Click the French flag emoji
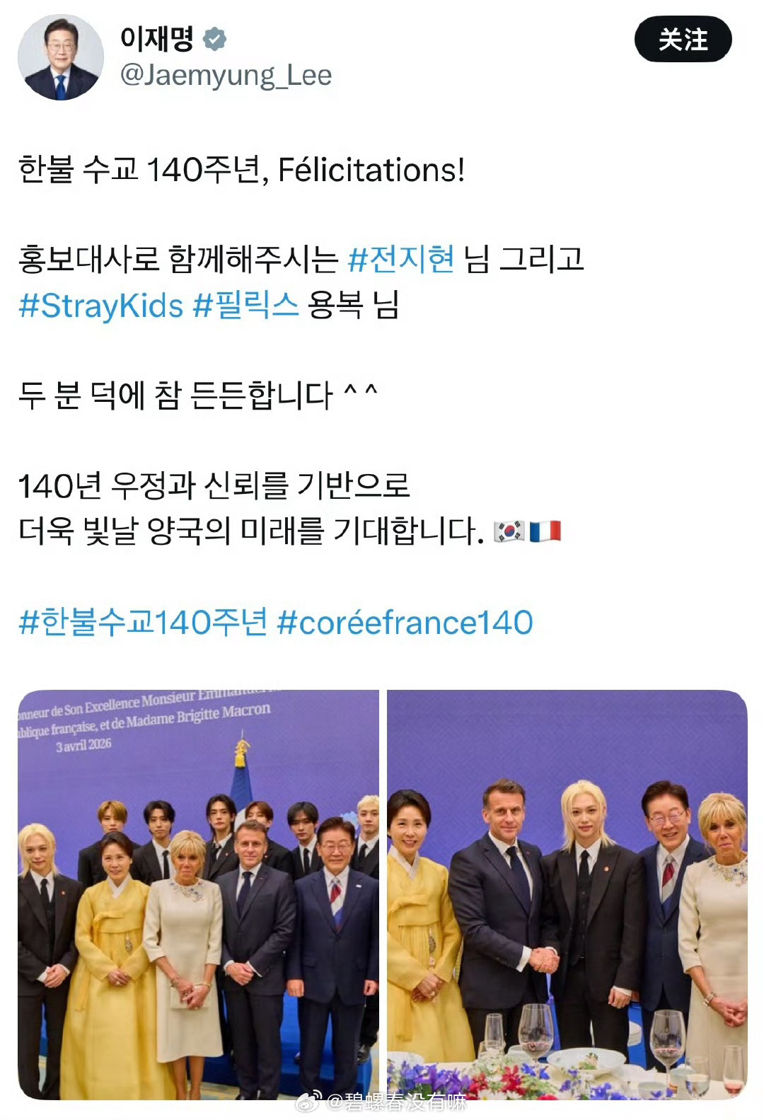 click(x=545, y=531)
